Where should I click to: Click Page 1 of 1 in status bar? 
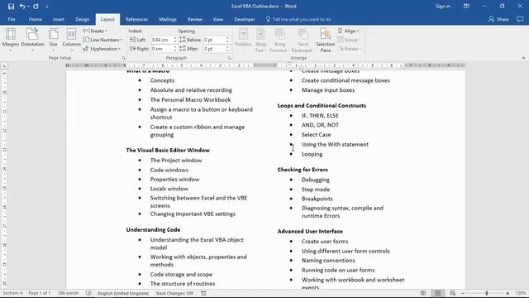(40, 293)
